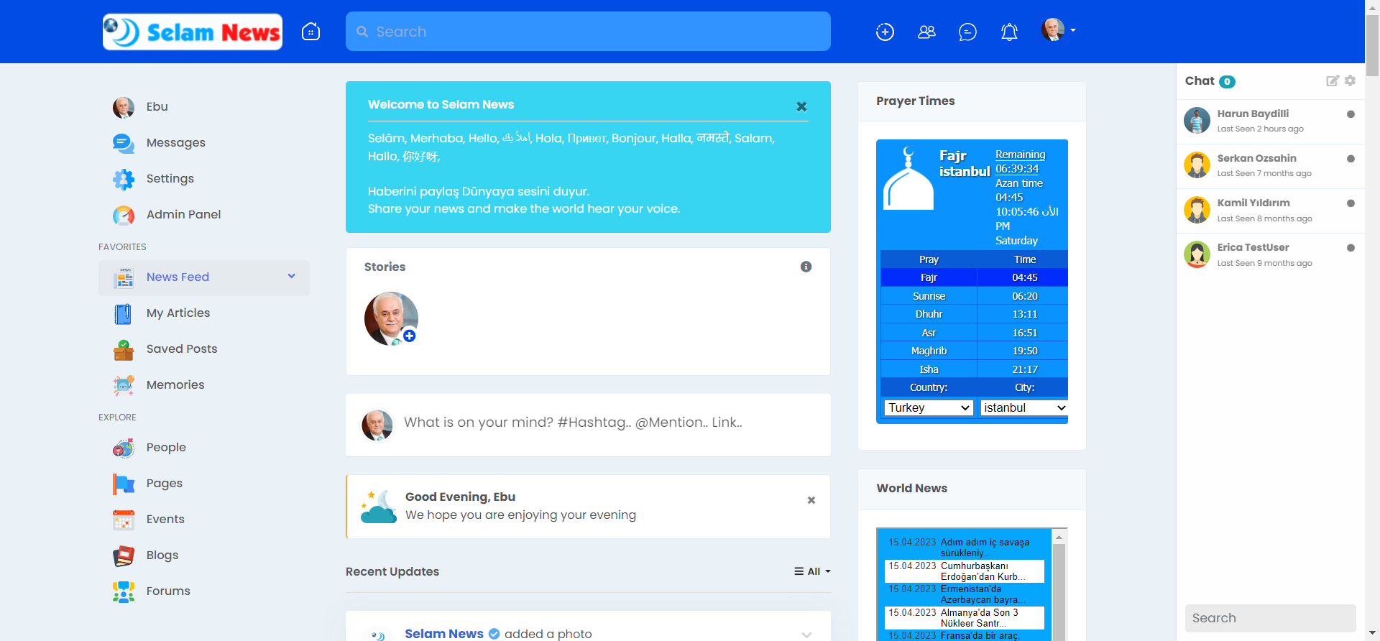Open the messages chat bubble icon in header

[x=967, y=32]
